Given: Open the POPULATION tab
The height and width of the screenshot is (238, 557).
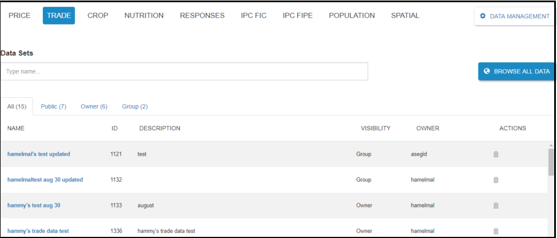Looking at the screenshot, I should coord(352,16).
